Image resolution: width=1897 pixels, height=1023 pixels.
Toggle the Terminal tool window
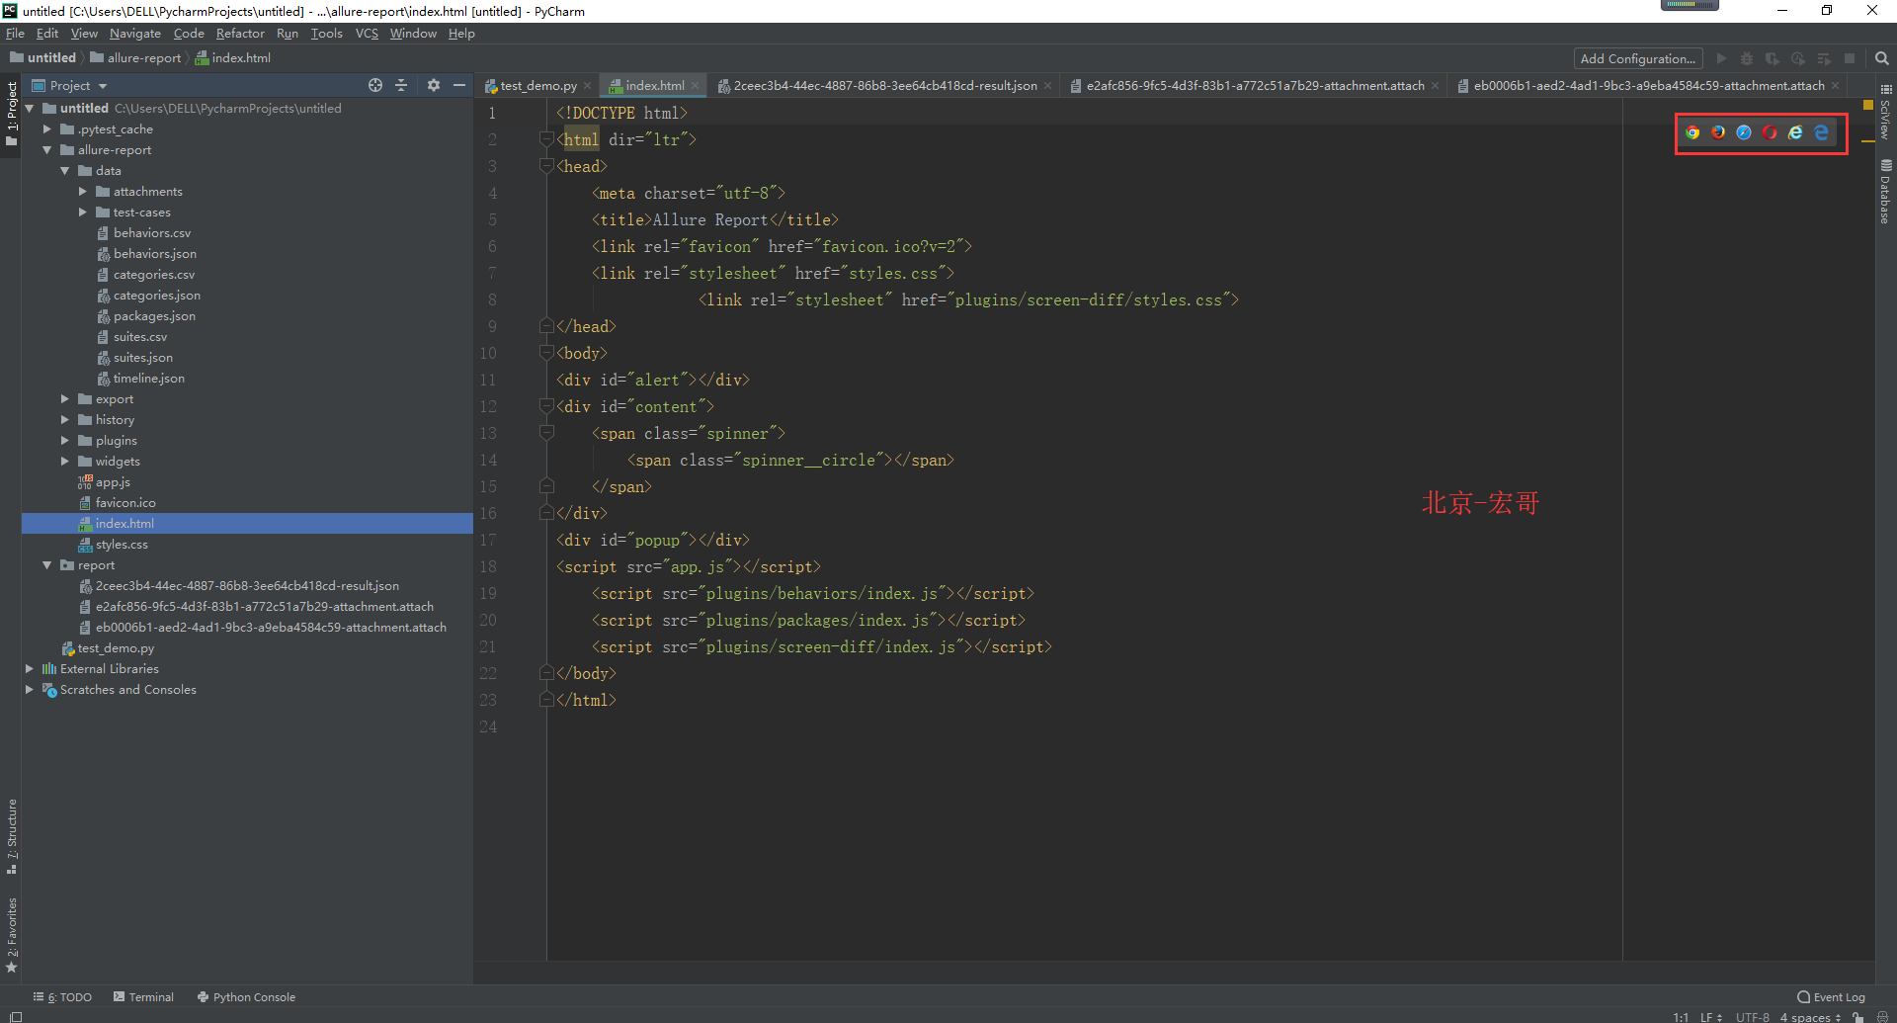[x=143, y=997]
